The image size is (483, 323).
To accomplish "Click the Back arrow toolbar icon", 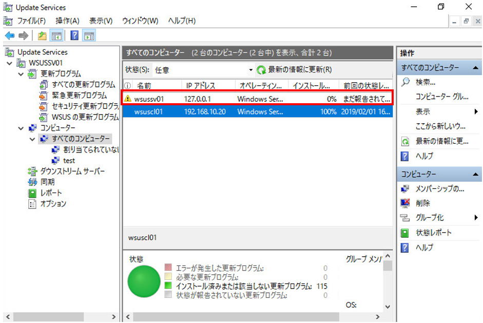I will 10,36.
